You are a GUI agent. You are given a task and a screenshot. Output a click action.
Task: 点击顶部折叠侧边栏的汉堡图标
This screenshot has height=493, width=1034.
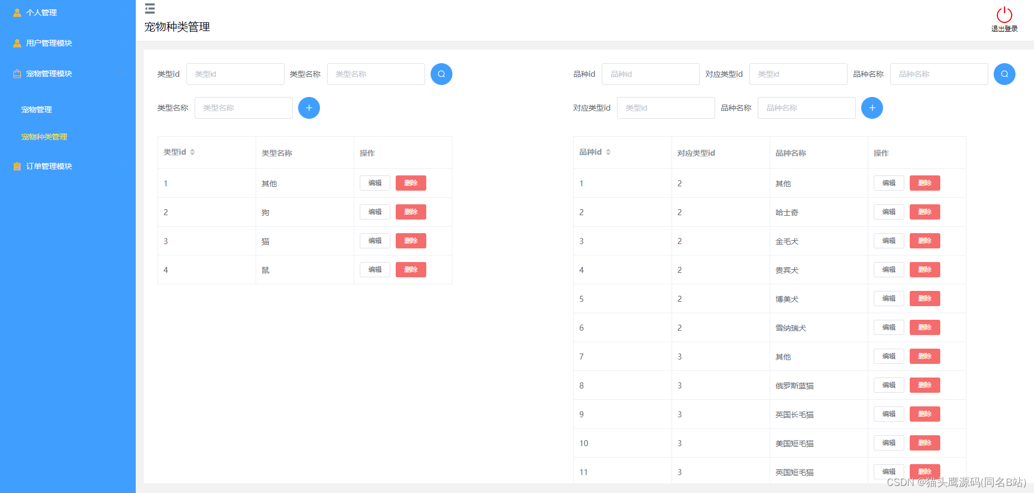(149, 9)
